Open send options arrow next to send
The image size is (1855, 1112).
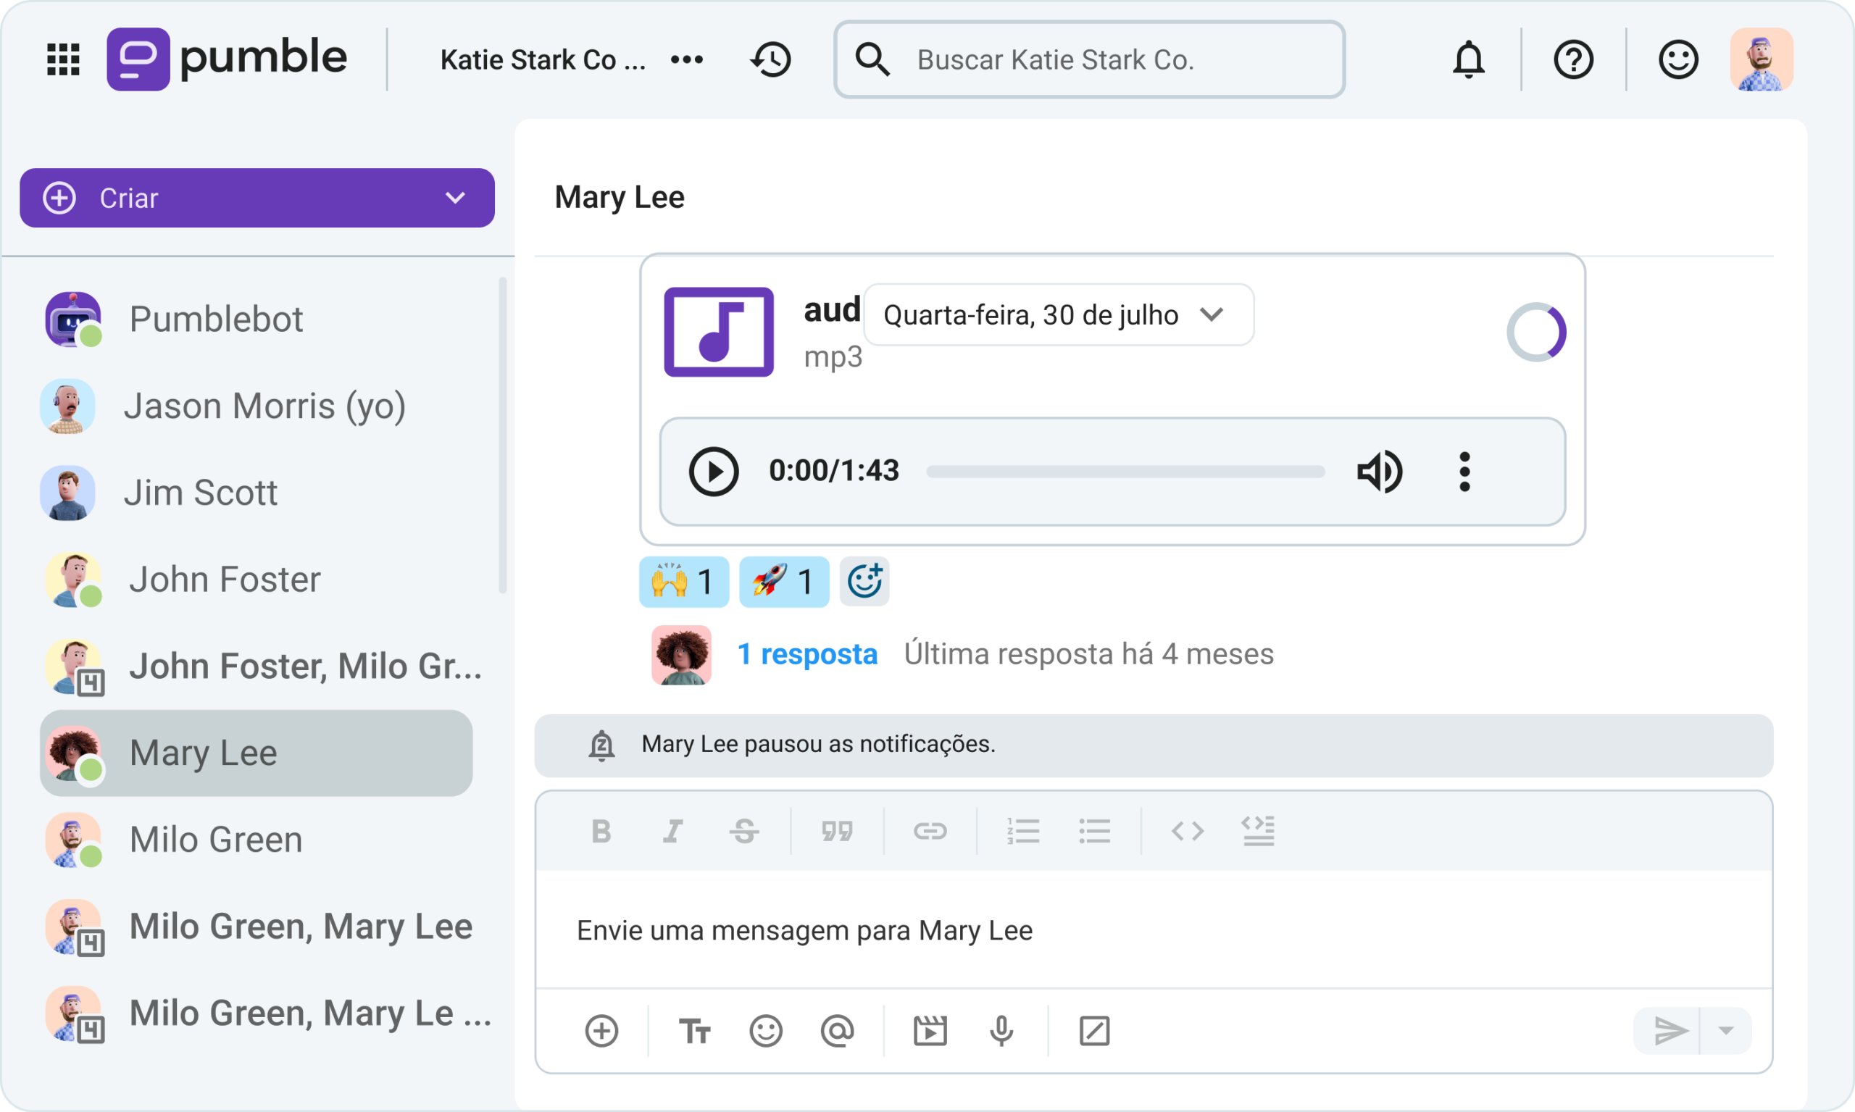click(x=1726, y=1031)
